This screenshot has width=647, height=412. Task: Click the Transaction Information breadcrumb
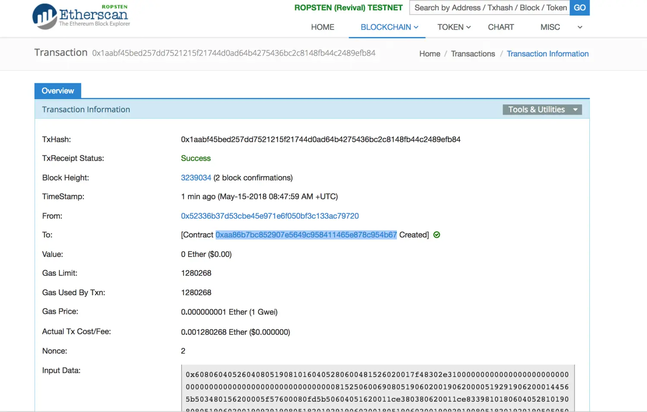[x=547, y=54]
